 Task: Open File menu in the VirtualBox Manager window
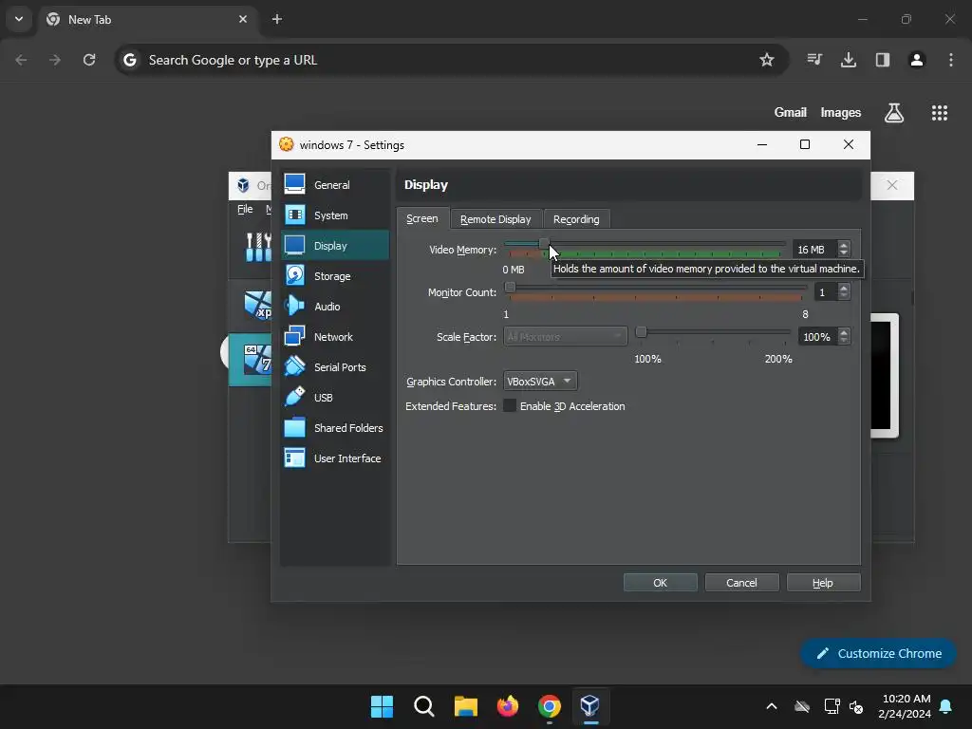coord(245,209)
